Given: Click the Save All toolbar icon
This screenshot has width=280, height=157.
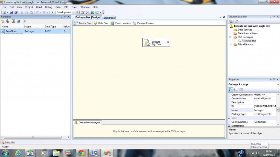Looking at the screenshot, I should (x=16, y=12).
